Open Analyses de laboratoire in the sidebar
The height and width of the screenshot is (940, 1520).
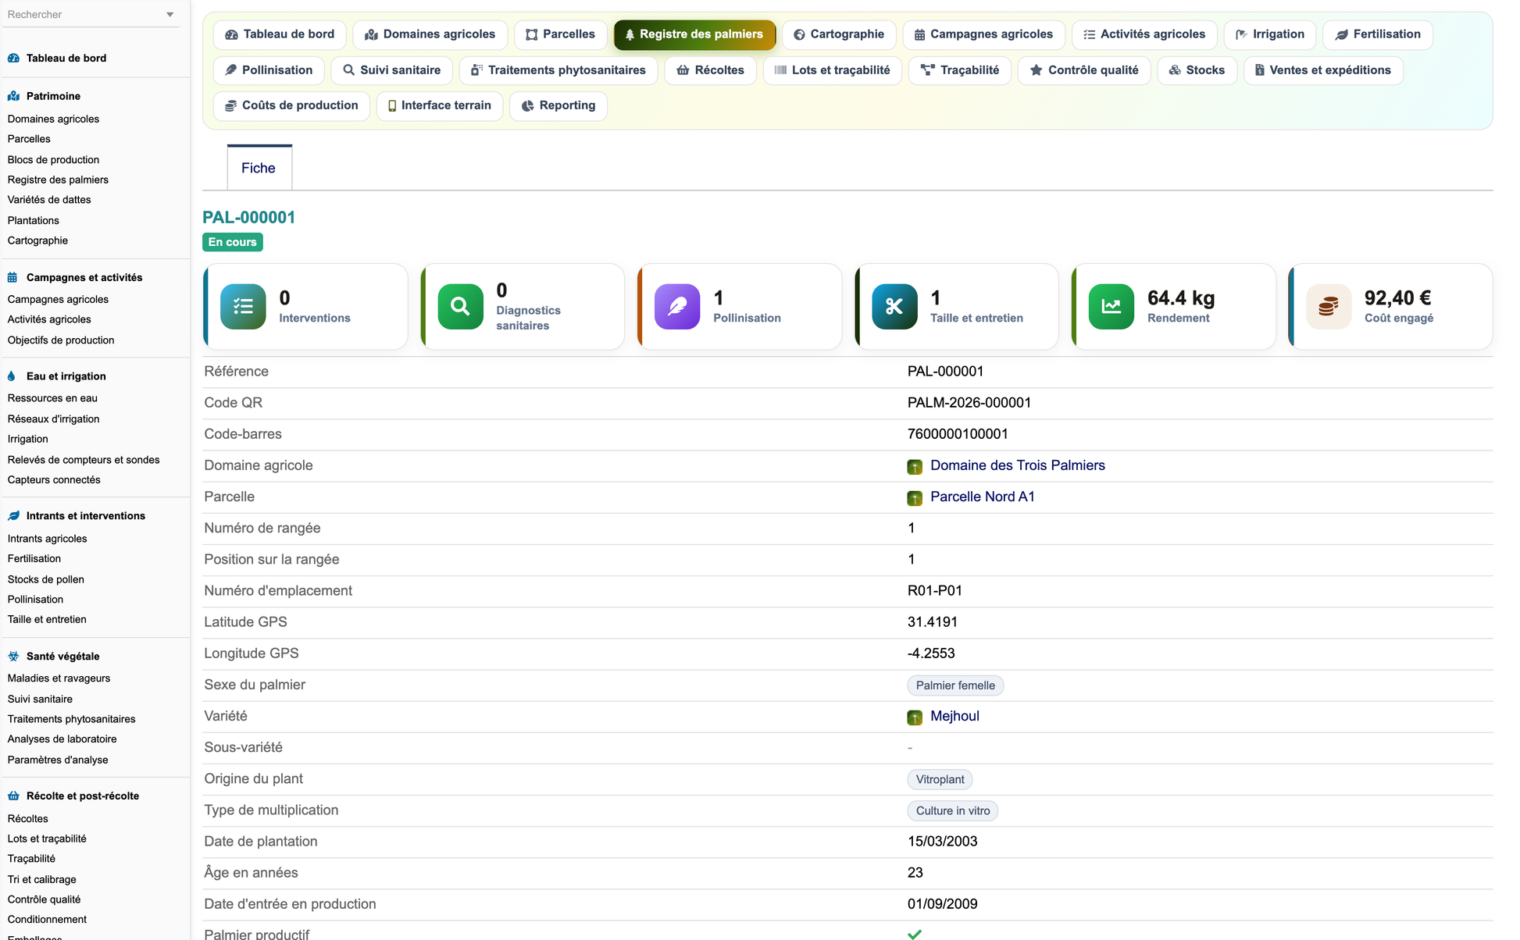(x=62, y=739)
